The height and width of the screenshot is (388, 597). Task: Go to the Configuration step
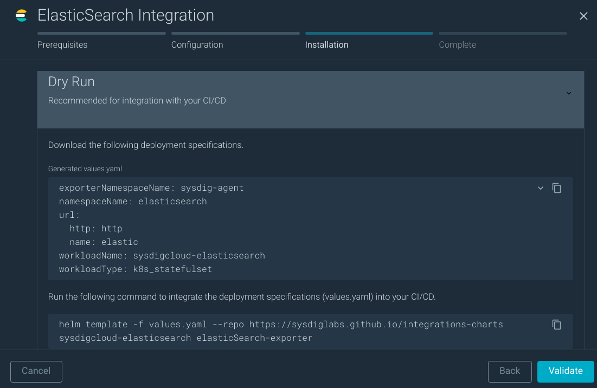[197, 45]
